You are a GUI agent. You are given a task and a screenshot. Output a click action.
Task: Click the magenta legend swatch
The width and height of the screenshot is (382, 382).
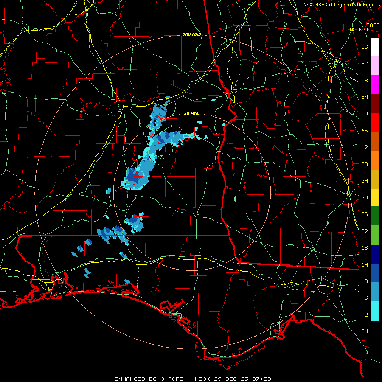pos(375,84)
